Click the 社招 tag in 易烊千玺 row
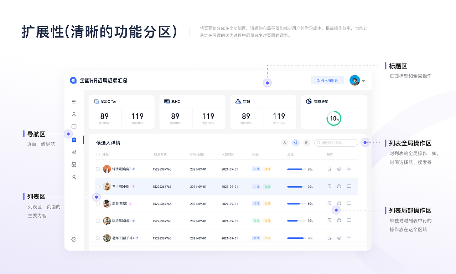The height and width of the screenshot is (274, 456). [x=267, y=238]
